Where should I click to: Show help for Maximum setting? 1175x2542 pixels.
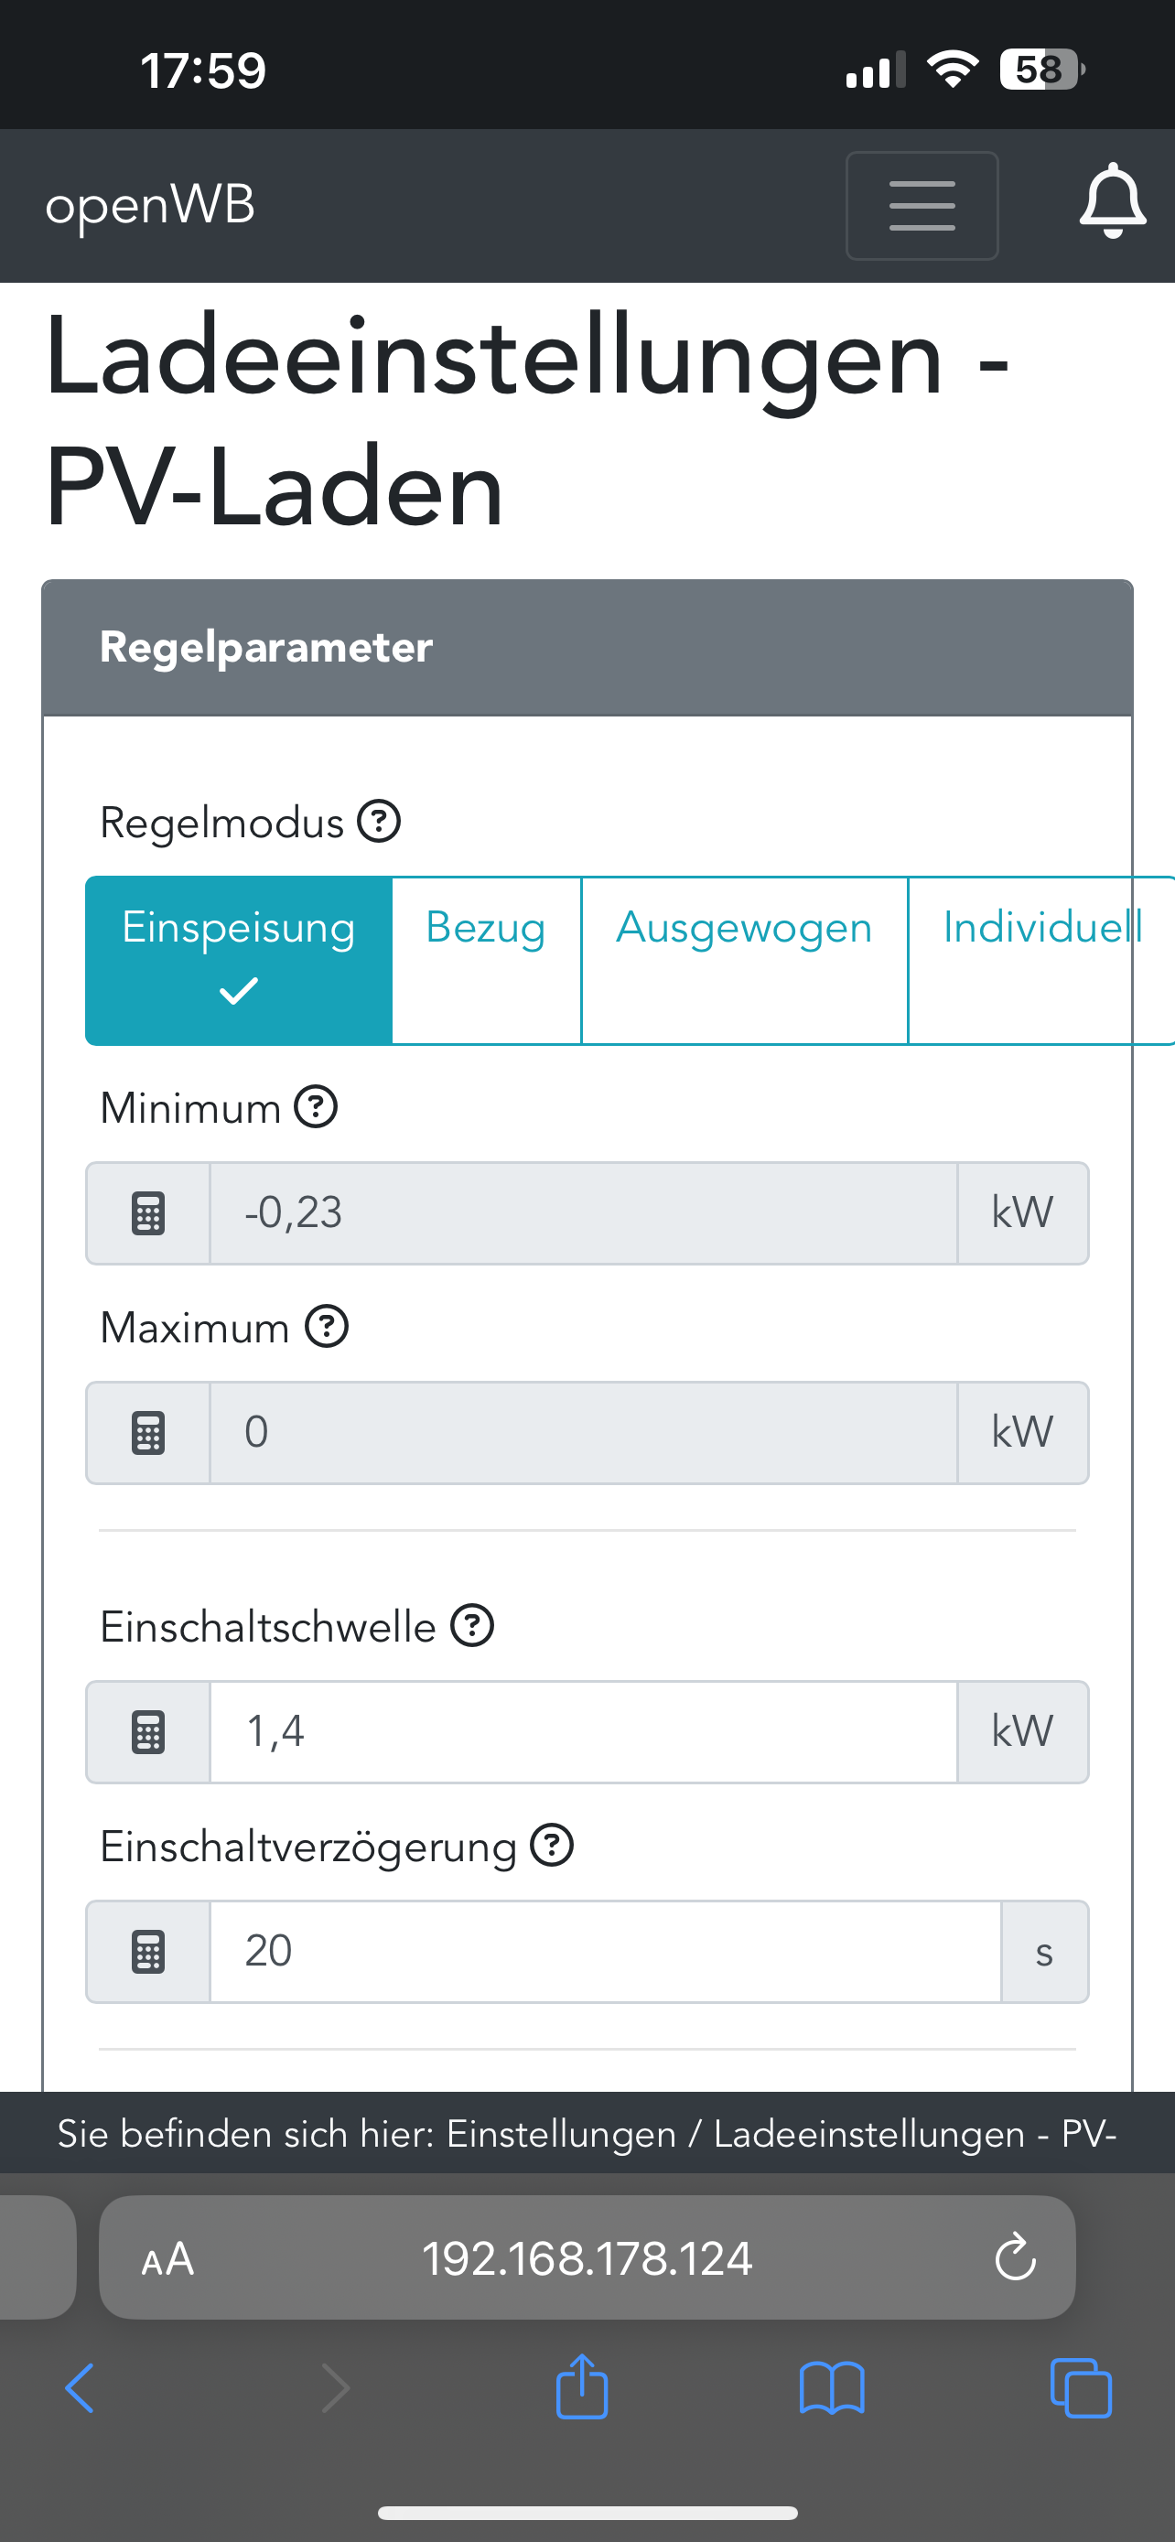[x=327, y=1326]
